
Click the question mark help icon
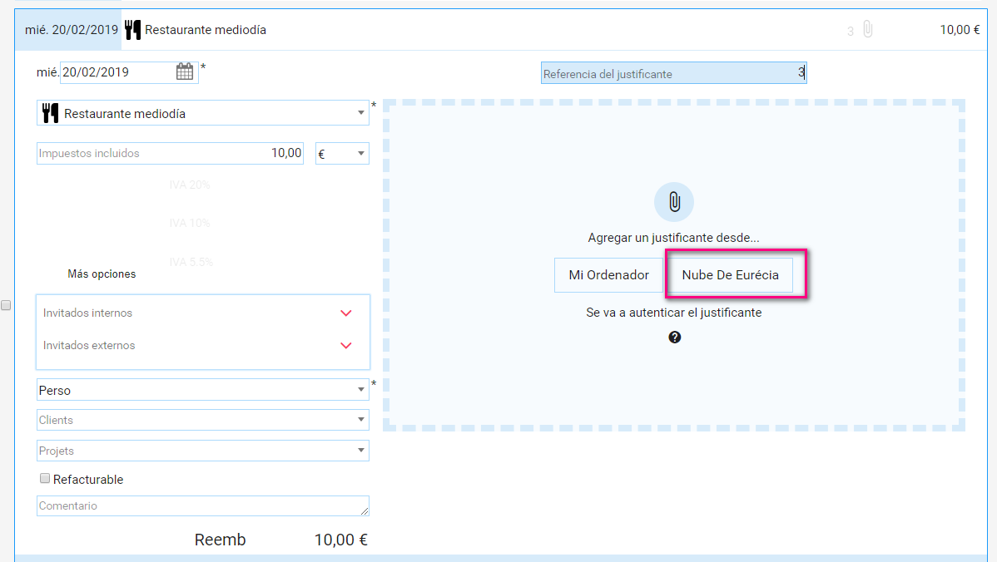point(674,338)
